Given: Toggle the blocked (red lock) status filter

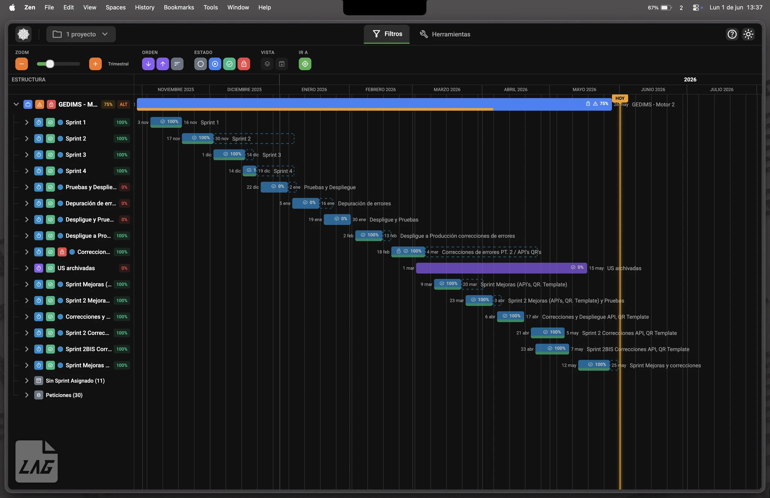Looking at the screenshot, I should (244, 64).
